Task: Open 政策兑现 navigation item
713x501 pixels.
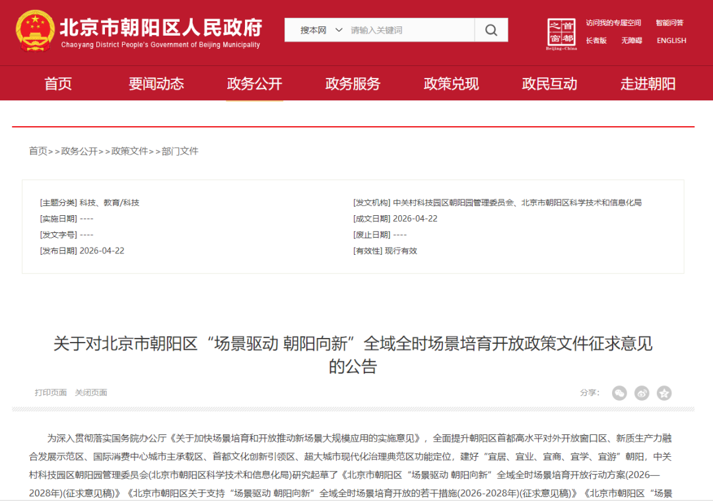Action: point(451,84)
